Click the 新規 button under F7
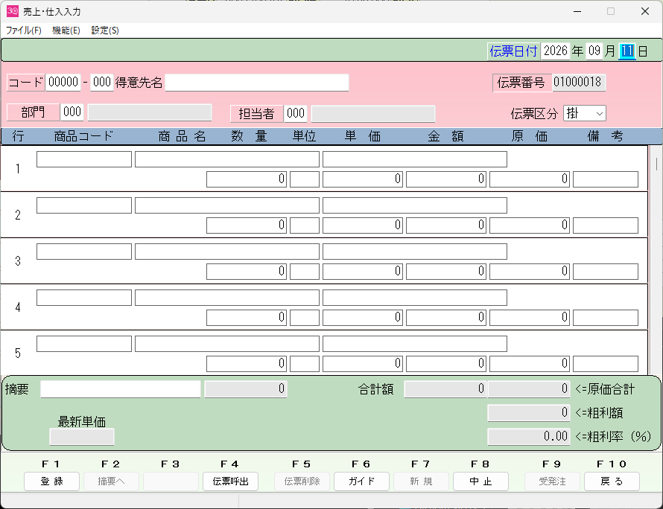 pos(421,481)
